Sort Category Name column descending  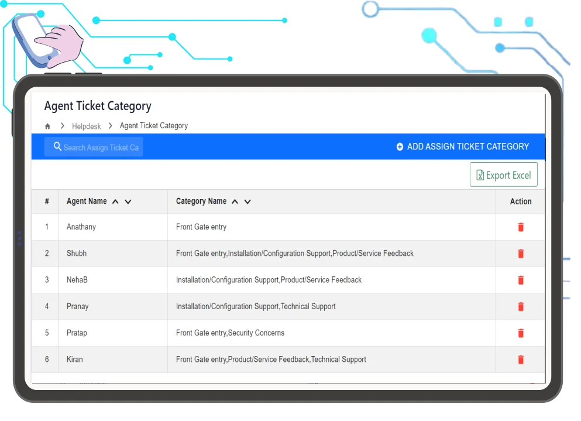pos(247,202)
